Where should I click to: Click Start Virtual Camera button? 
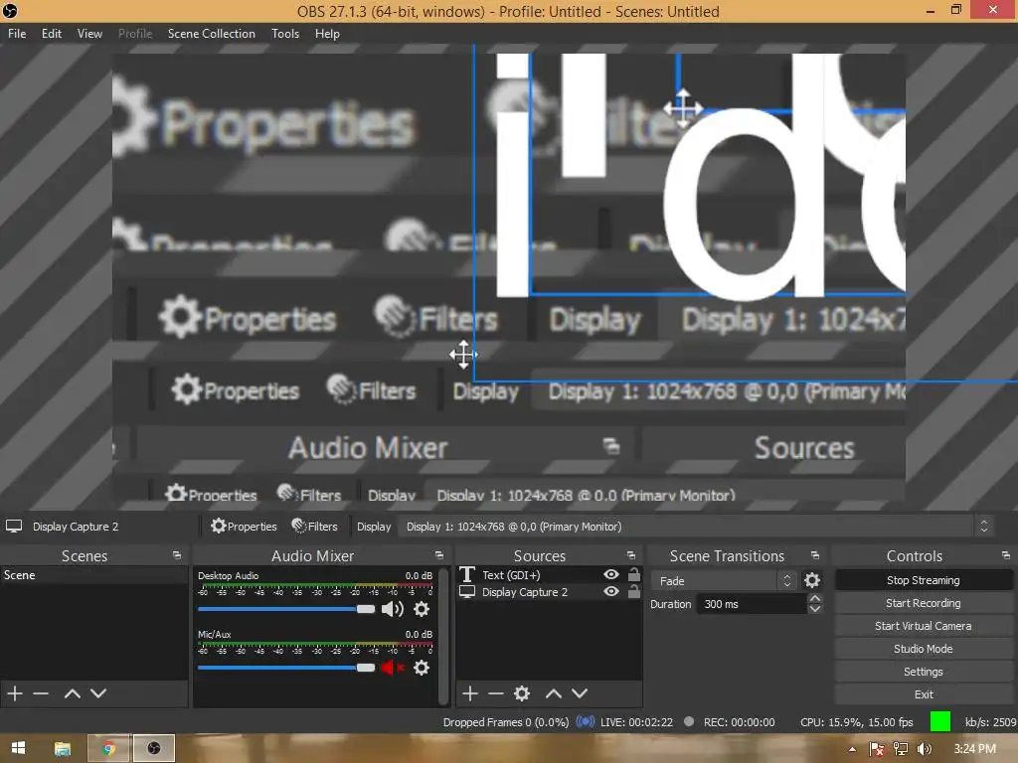(923, 626)
